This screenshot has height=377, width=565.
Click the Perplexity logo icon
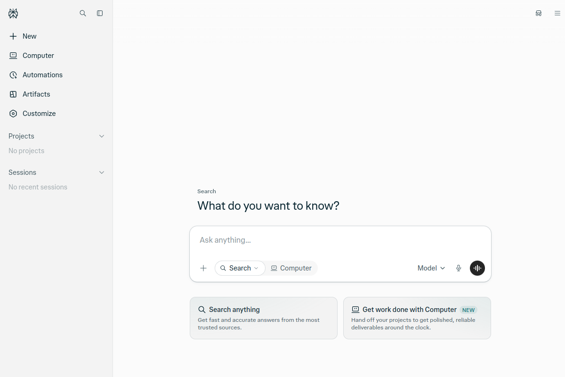tap(13, 14)
